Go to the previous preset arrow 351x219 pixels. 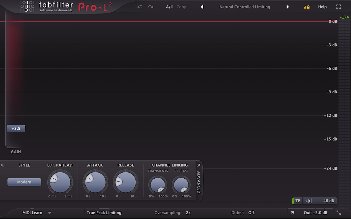[202, 7]
